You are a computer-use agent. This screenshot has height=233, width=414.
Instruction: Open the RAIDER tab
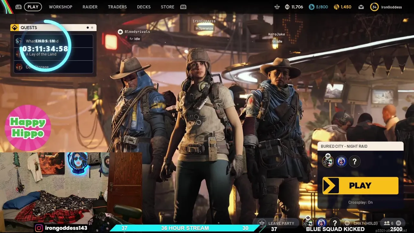click(x=90, y=7)
